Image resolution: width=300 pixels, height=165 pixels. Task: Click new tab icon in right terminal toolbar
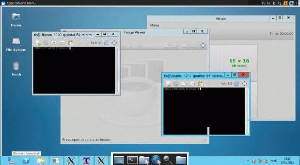pos(168,83)
